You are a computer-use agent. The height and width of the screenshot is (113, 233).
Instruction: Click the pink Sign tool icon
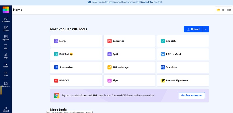110,81
